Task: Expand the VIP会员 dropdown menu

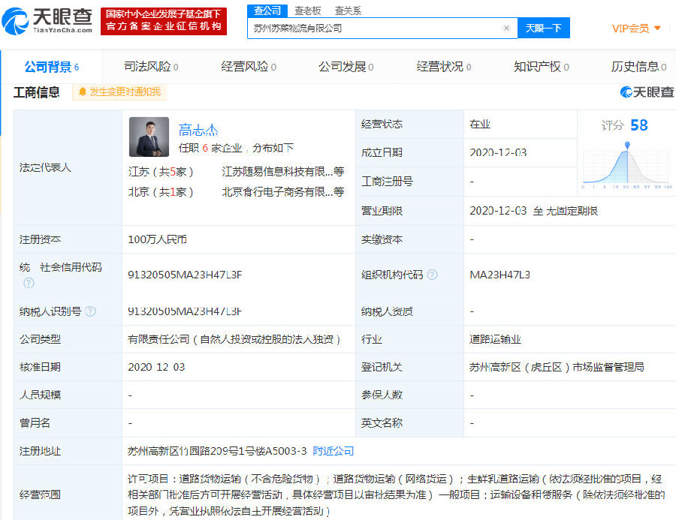Action: coord(636,29)
